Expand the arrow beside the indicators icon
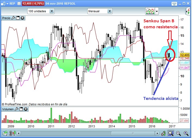 (x=157, y=11)
